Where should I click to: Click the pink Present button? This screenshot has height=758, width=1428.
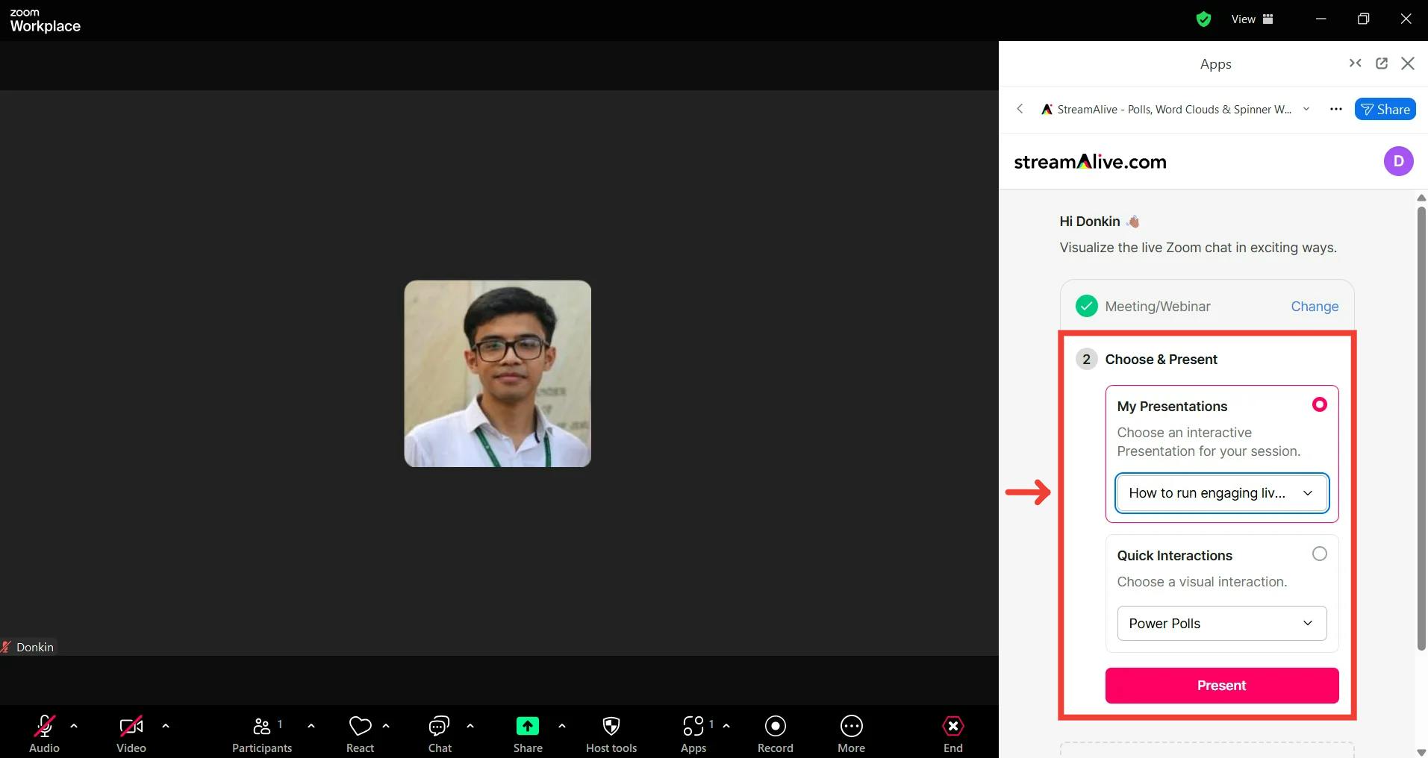coord(1222,685)
